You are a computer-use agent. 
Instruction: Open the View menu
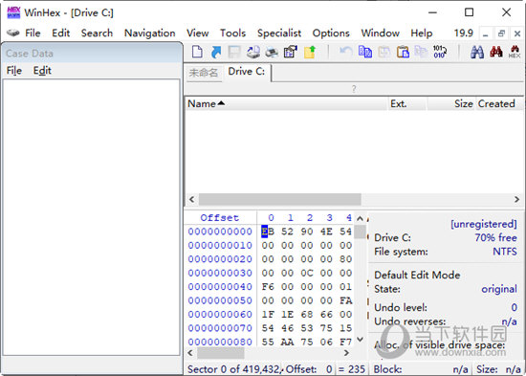click(198, 33)
